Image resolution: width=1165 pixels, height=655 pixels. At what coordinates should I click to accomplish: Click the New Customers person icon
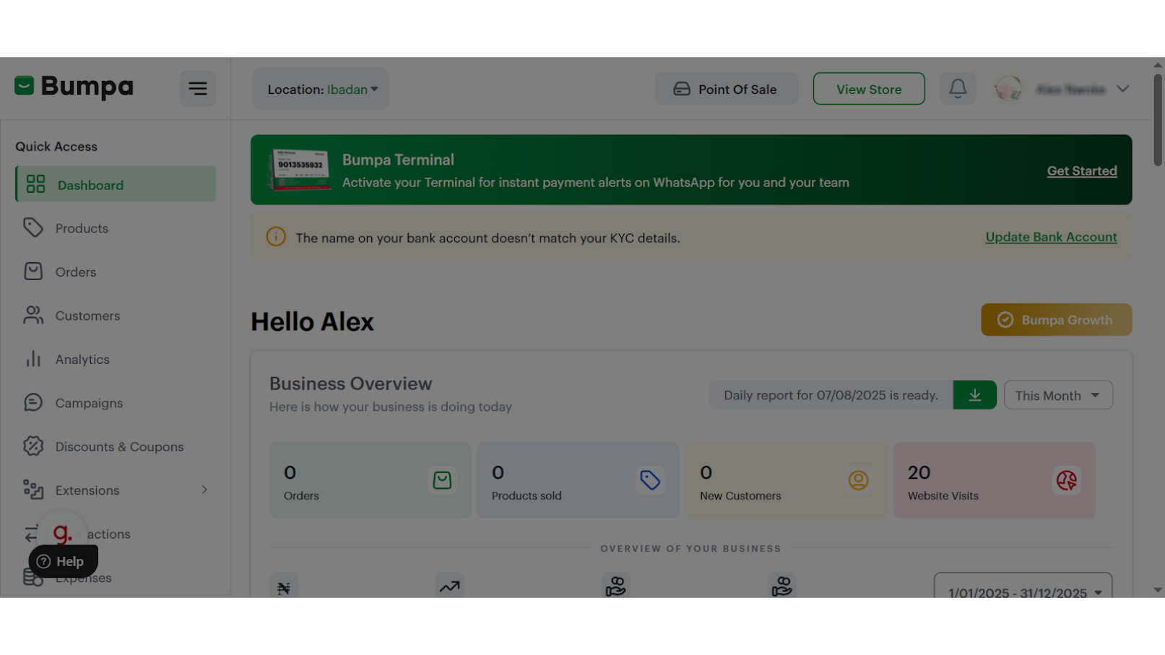tap(858, 480)
